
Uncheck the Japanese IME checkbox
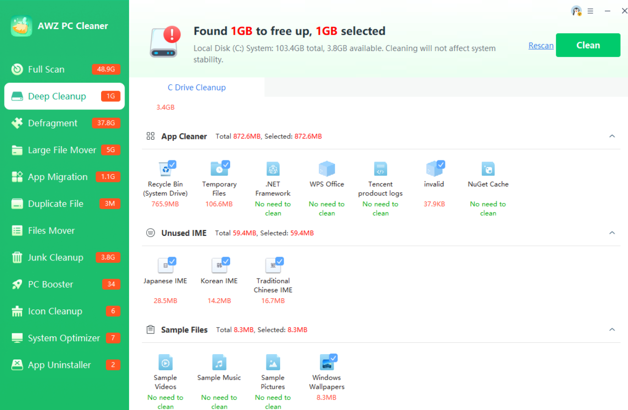(172, 261)
